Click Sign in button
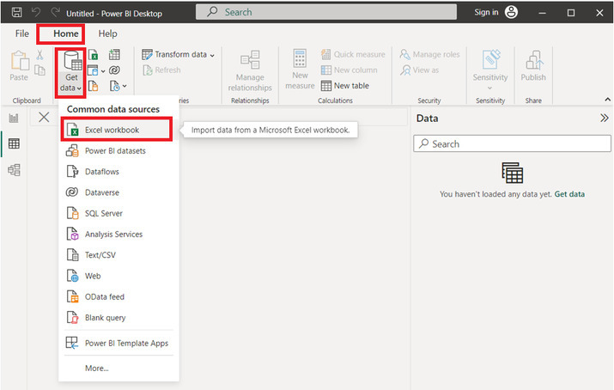The height and width of the screenshot is (390, 614). [x=486, y=12]
